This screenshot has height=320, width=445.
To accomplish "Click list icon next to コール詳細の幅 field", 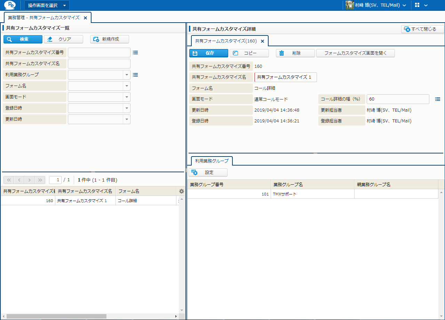I will 437,99.
